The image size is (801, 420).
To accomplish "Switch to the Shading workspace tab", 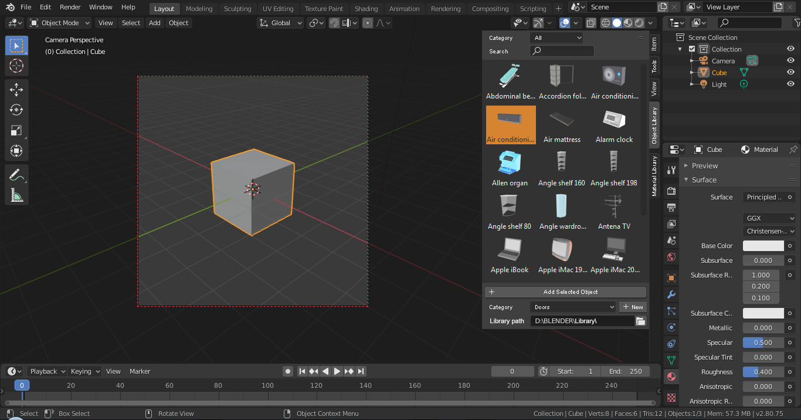I will pos(366,9).
